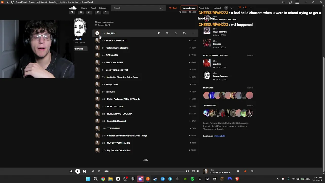Select track My Favorite Color Is Red
Image resolution: width=325 pixels, height=183 pixels.
click(x=119, y=150)
